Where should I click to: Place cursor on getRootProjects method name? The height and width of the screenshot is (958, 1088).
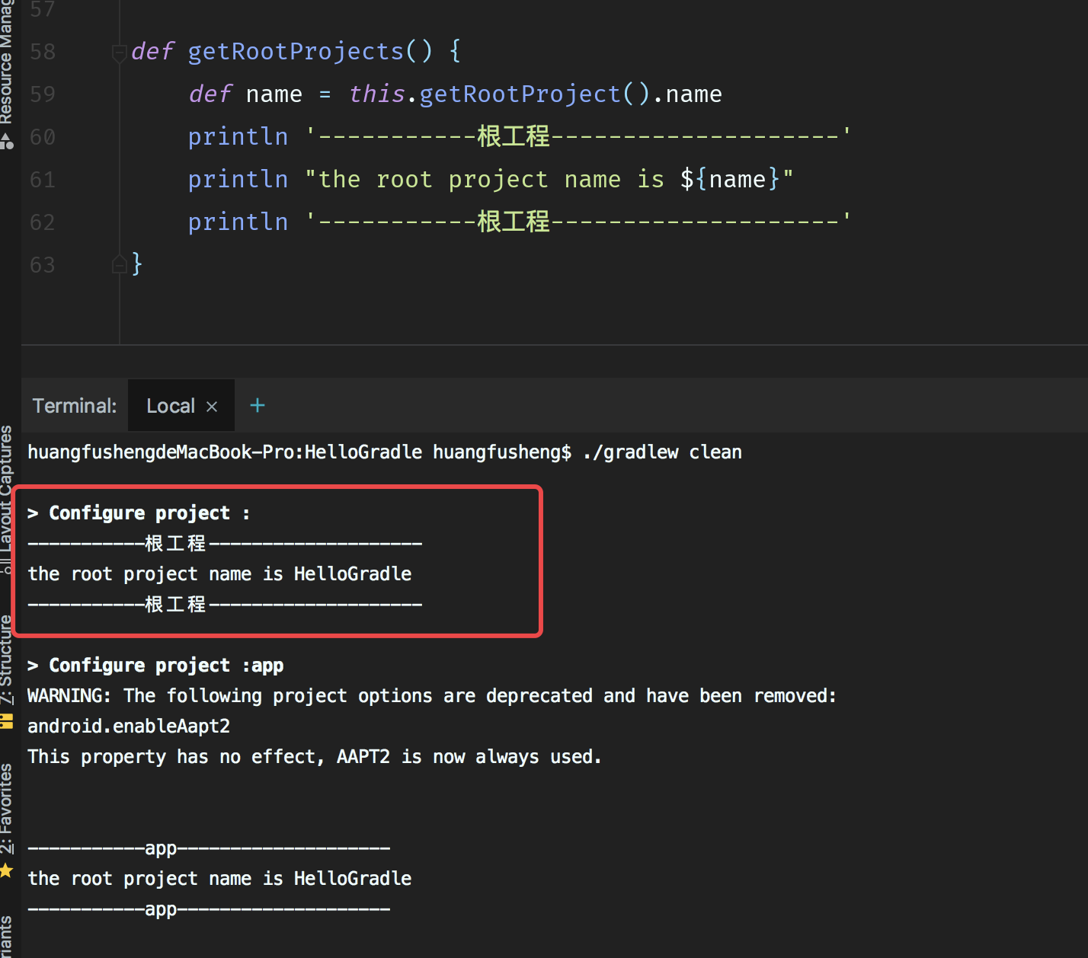[295, 51]
